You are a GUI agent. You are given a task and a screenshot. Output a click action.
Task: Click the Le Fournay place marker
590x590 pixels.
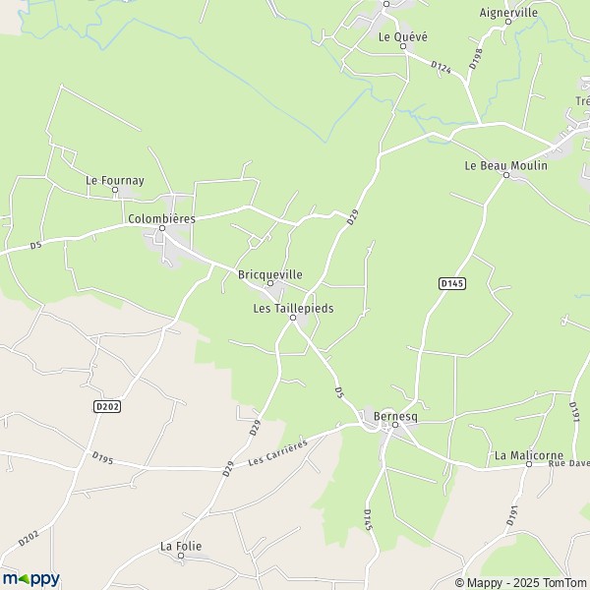115,190
